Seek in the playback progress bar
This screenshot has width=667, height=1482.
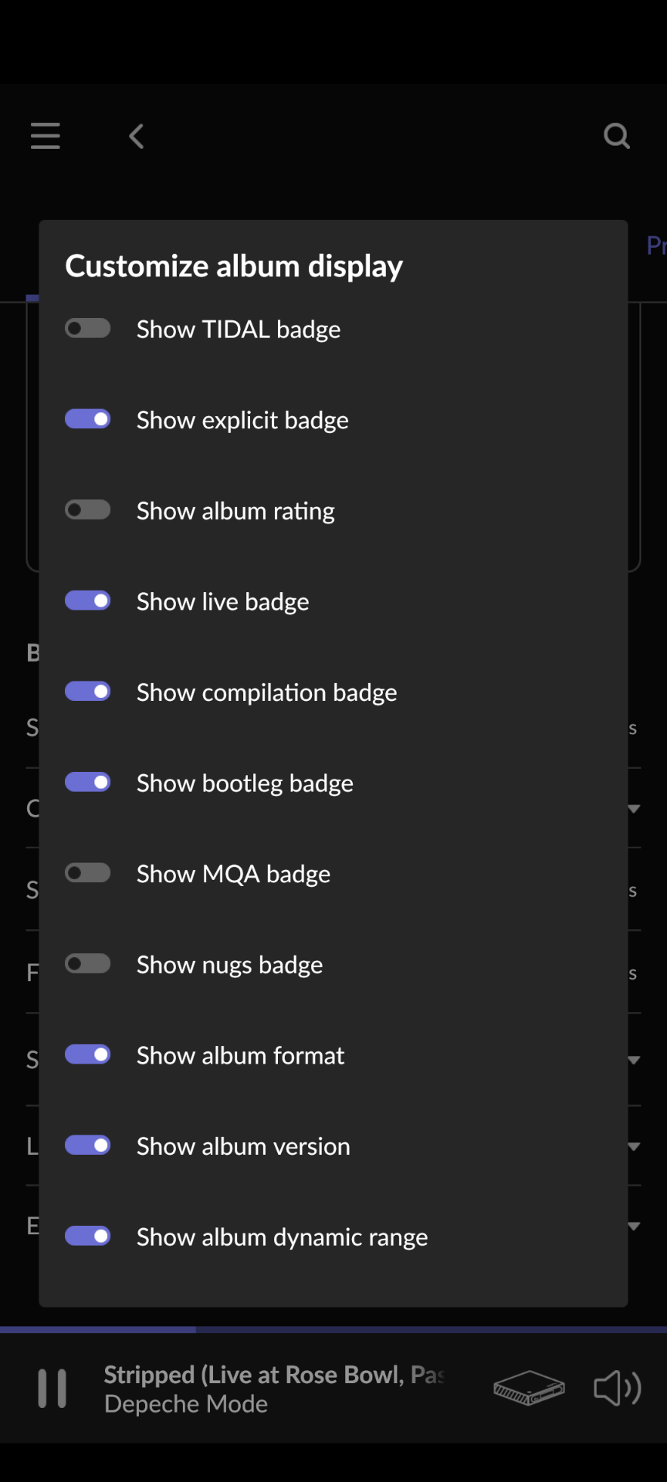(333, 1330)
